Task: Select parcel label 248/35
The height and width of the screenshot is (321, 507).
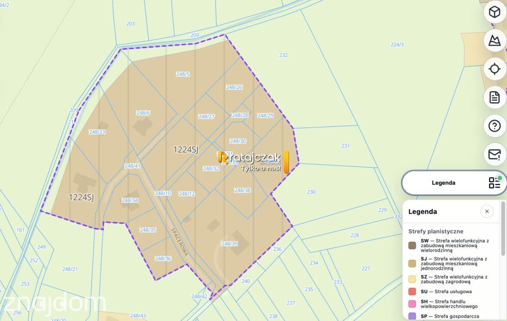Action: (x=148, y=230)
